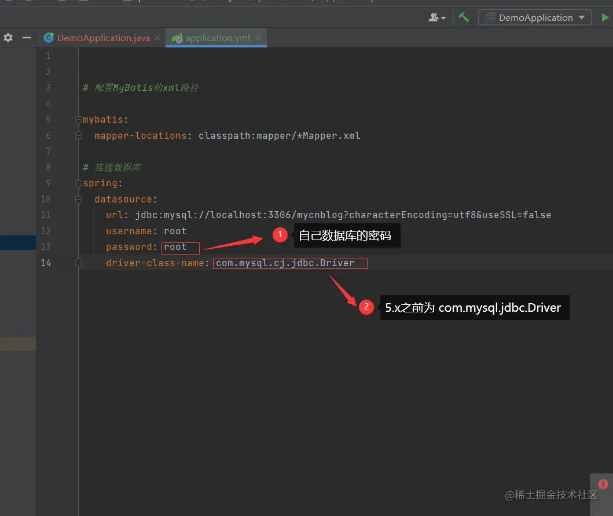This screenshot has width=613, height=516.
Task: Click the datasource key on line 10
Action: (123, 199)
